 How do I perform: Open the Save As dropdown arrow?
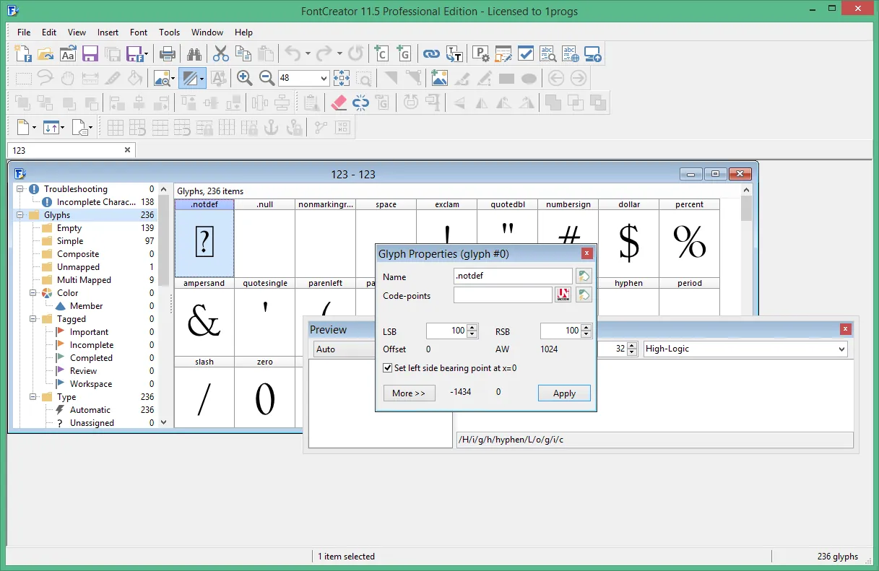[147, 53]
